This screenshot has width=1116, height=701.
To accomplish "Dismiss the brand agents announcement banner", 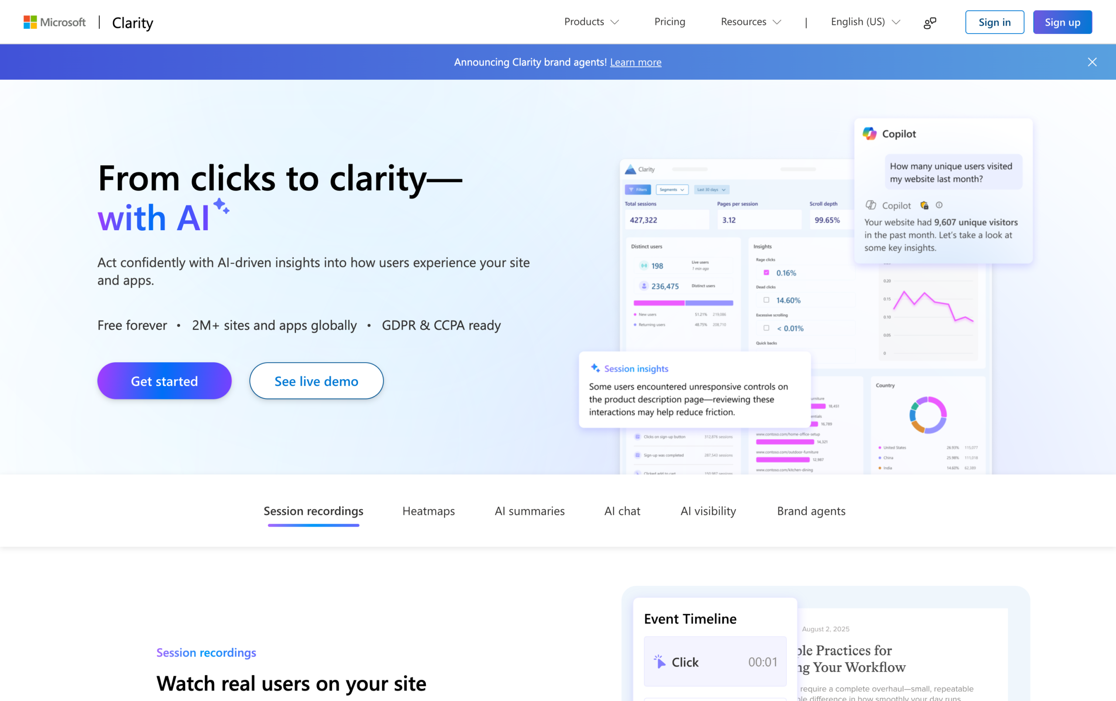I will pyautogui.click(x=1092, y=62).
